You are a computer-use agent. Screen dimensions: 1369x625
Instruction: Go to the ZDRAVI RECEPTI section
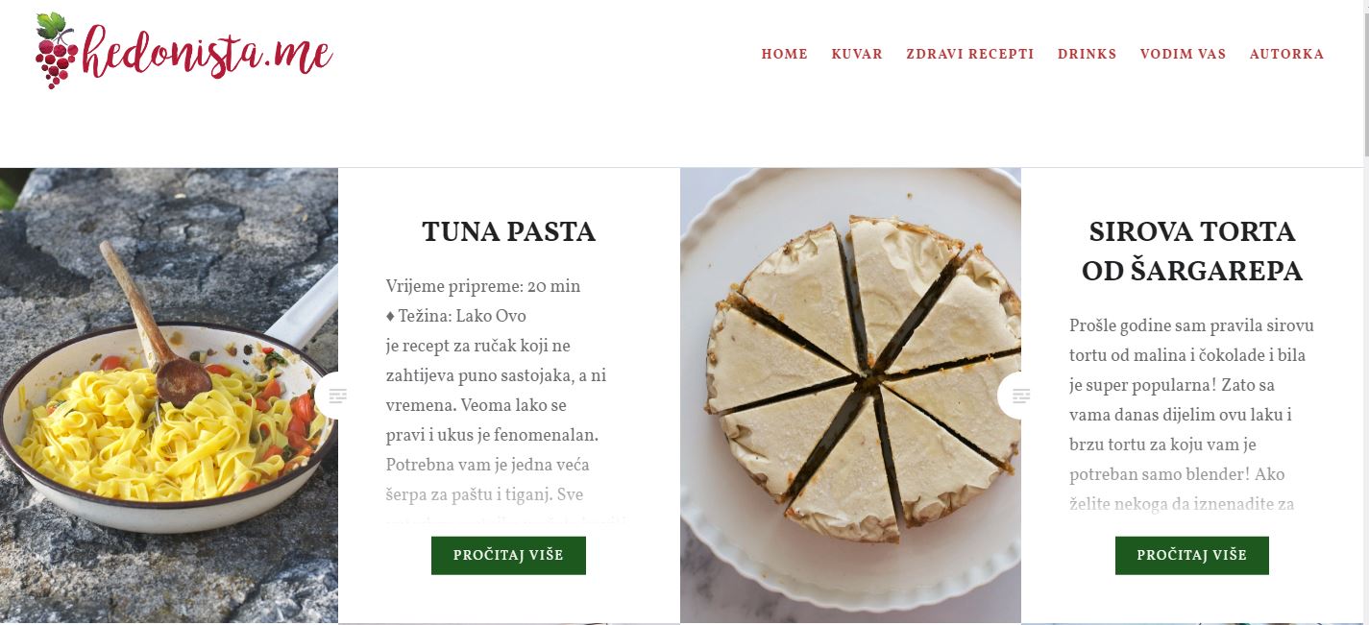point(969,55)
